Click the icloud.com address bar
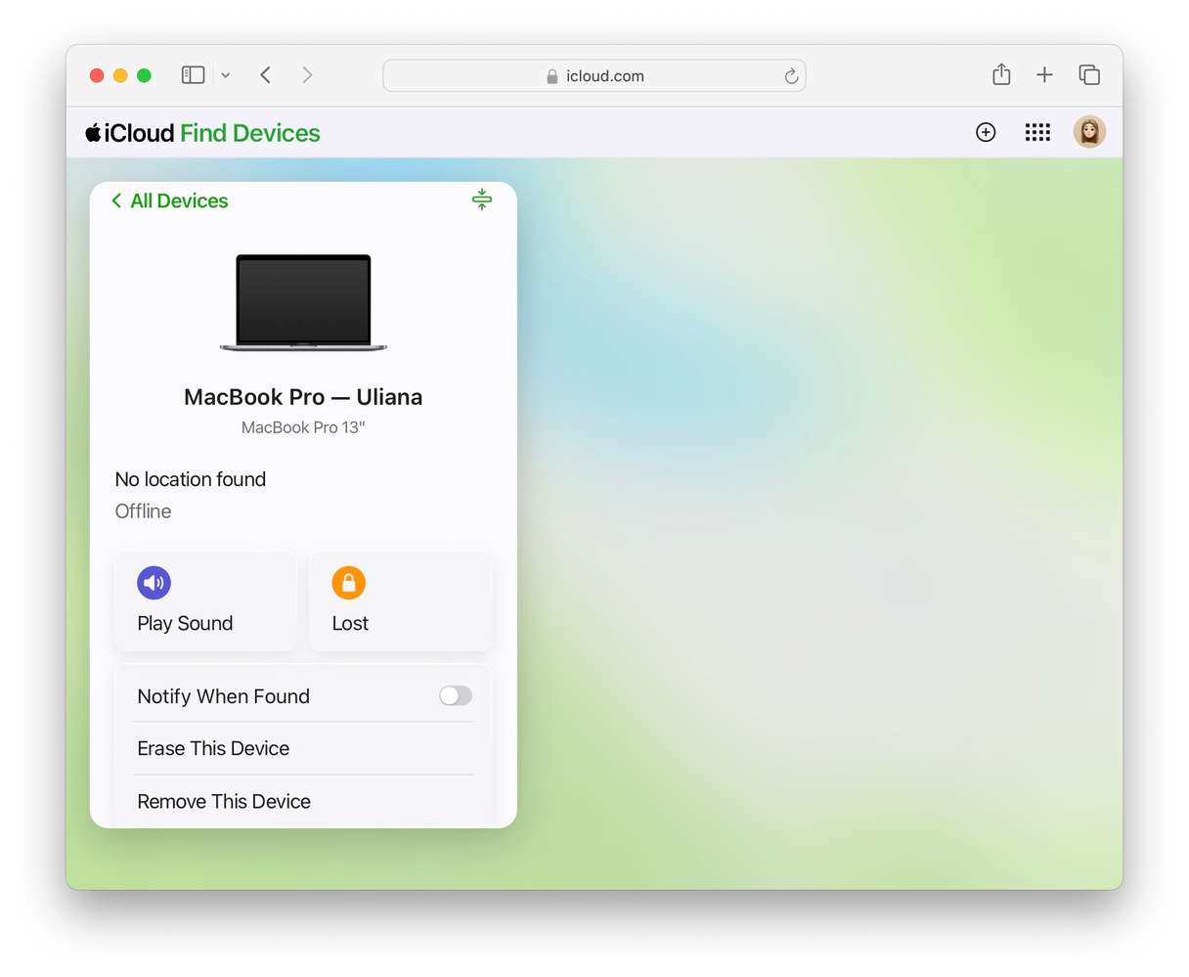The width and height of the screenshot is (1189, 977). (x=594, y=75)
